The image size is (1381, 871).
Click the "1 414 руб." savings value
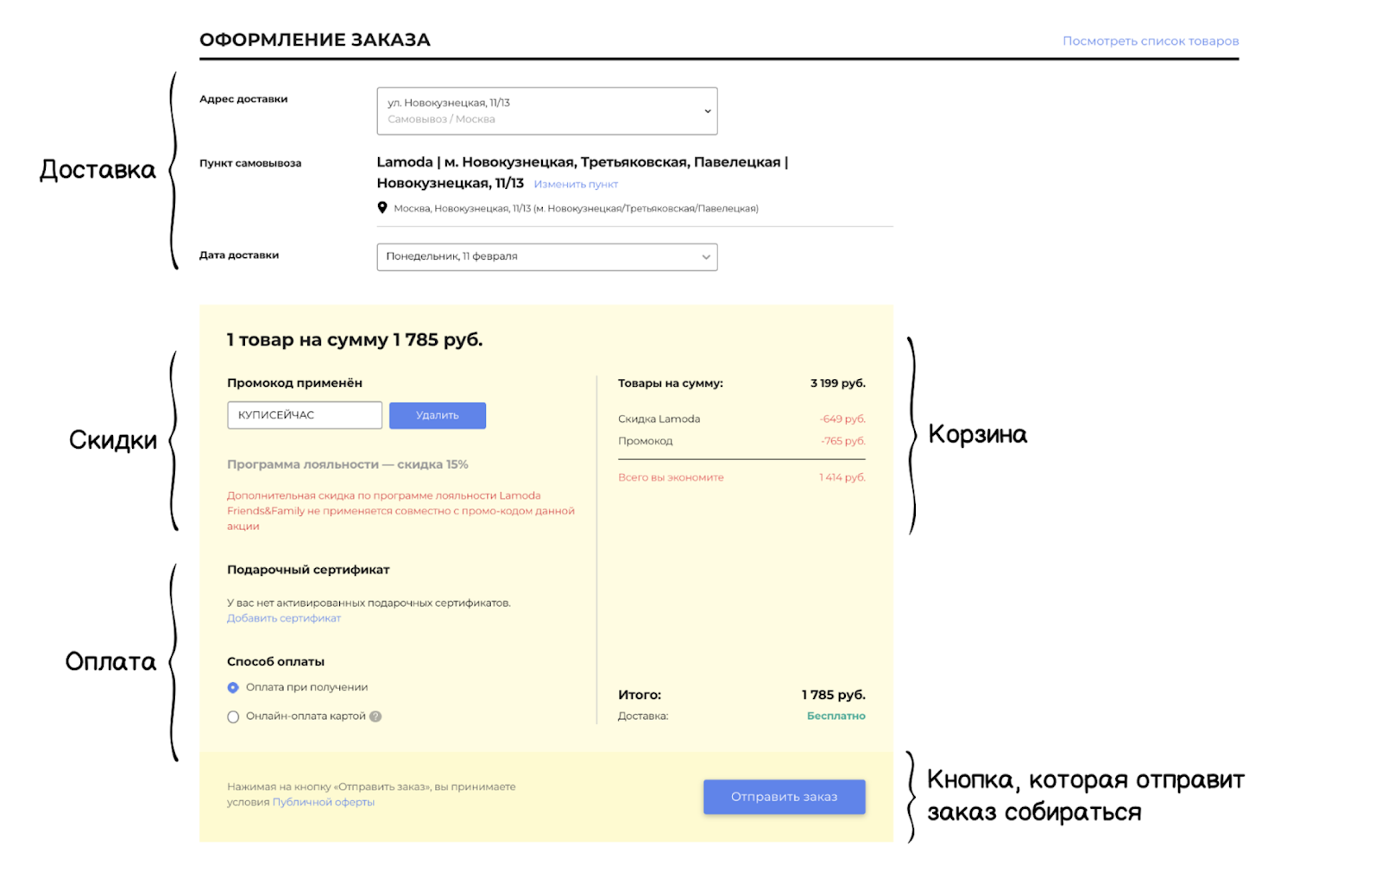(x=842, y=477)
